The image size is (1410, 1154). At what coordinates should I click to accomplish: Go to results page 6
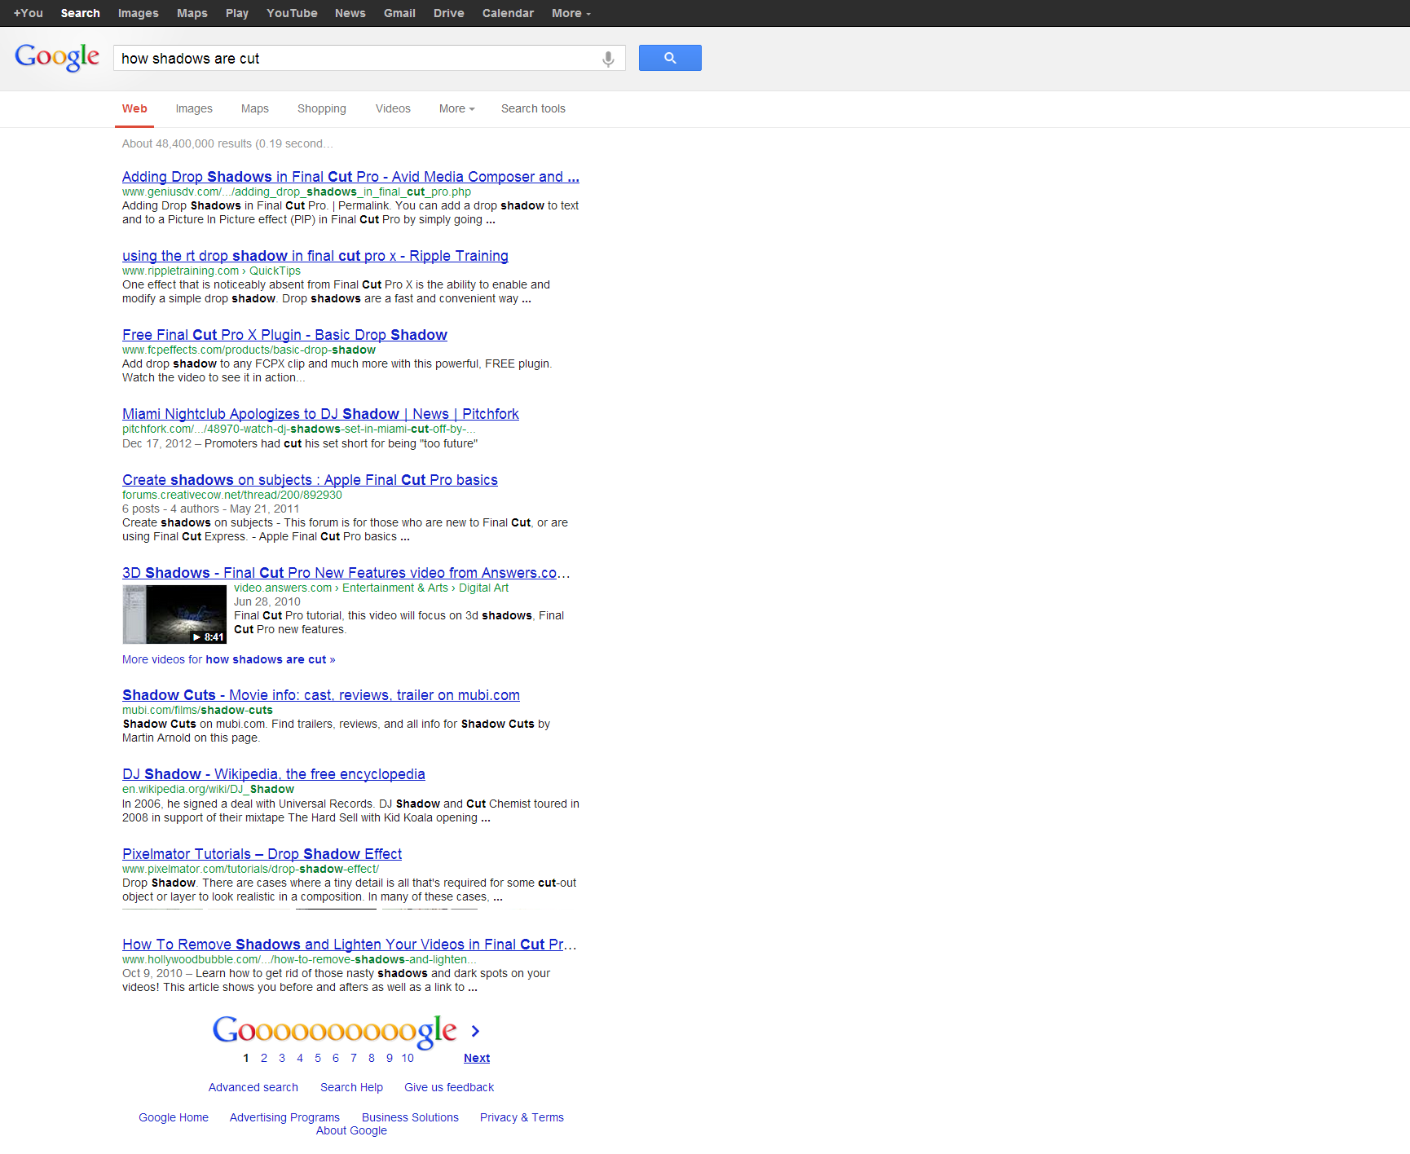click(x=336, y=1058)
